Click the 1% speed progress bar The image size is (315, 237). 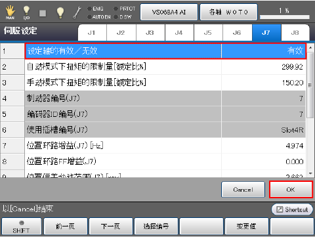click(285, 17)
